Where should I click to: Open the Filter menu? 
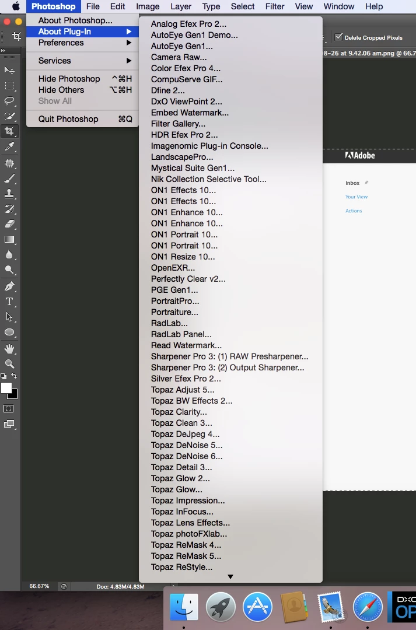(275, 6)
